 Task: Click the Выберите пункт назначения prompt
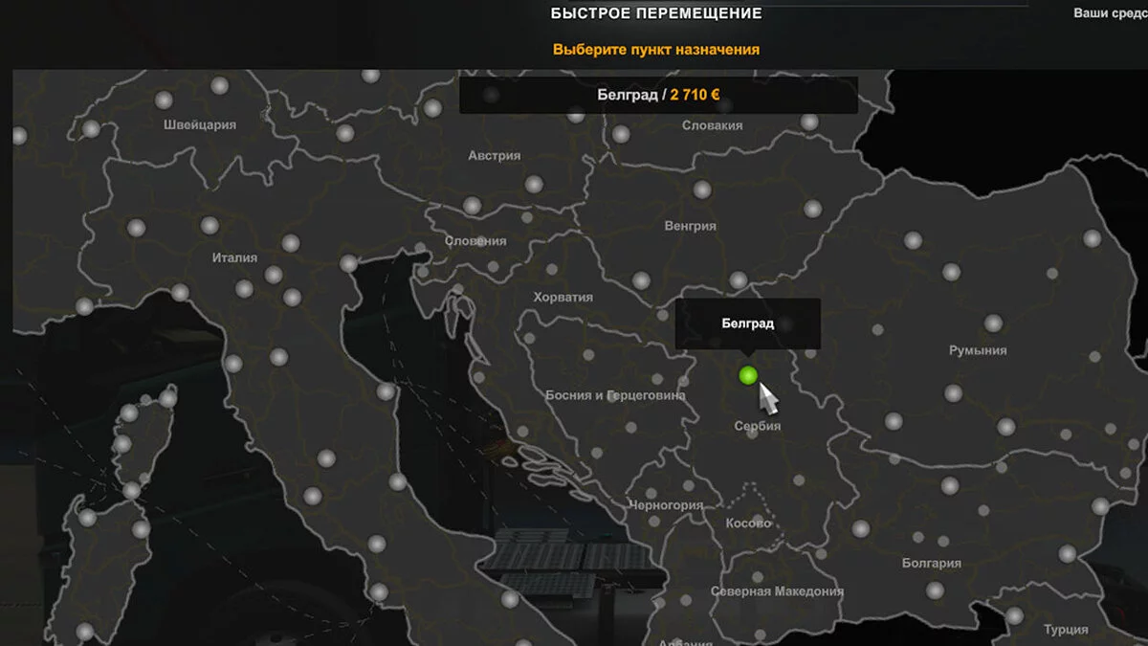point(656,49)
